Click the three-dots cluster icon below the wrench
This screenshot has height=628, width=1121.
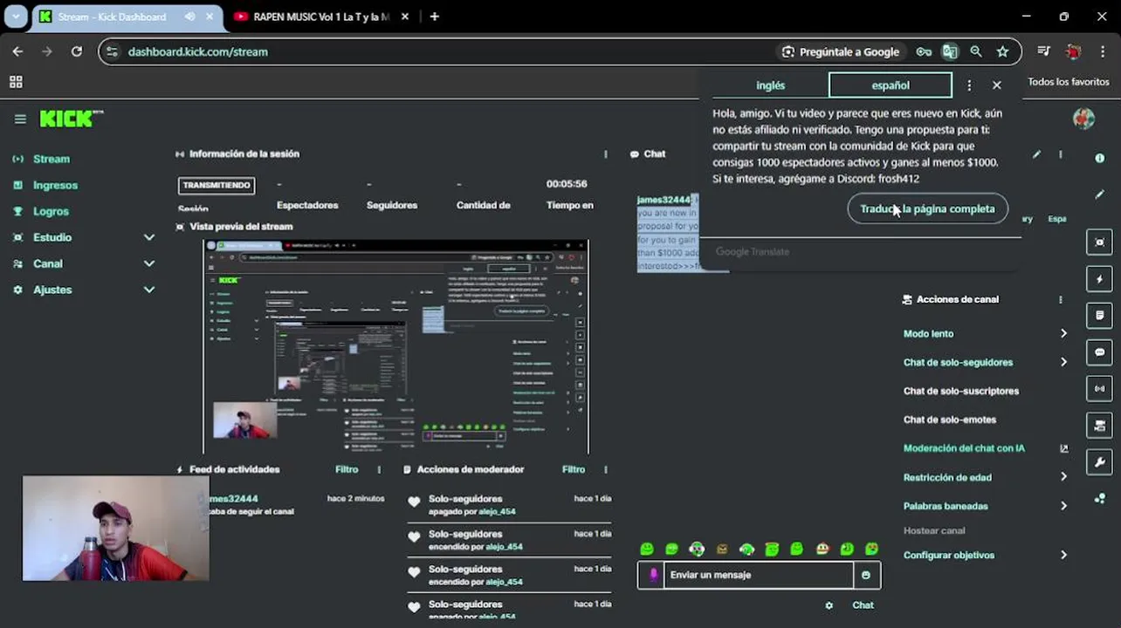point(1099,499)
